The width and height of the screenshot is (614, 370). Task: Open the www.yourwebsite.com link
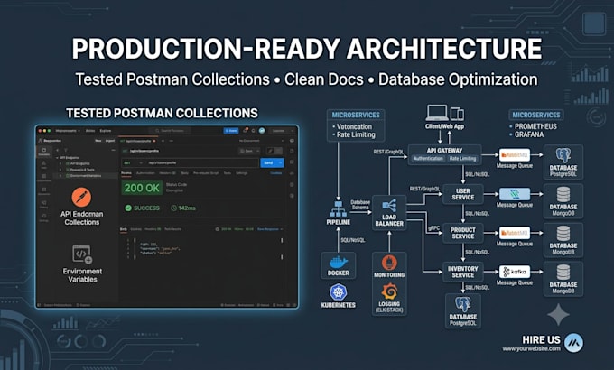(531, 349)
